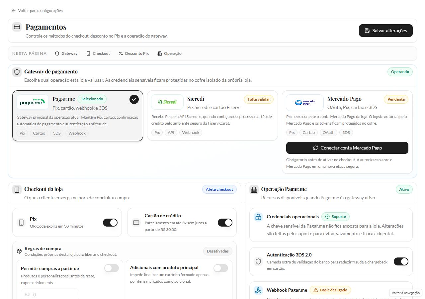This screenshot has width=425, height=299.
Task: Click the warning icon in Basic desligado badge
Action: (316, 290)
